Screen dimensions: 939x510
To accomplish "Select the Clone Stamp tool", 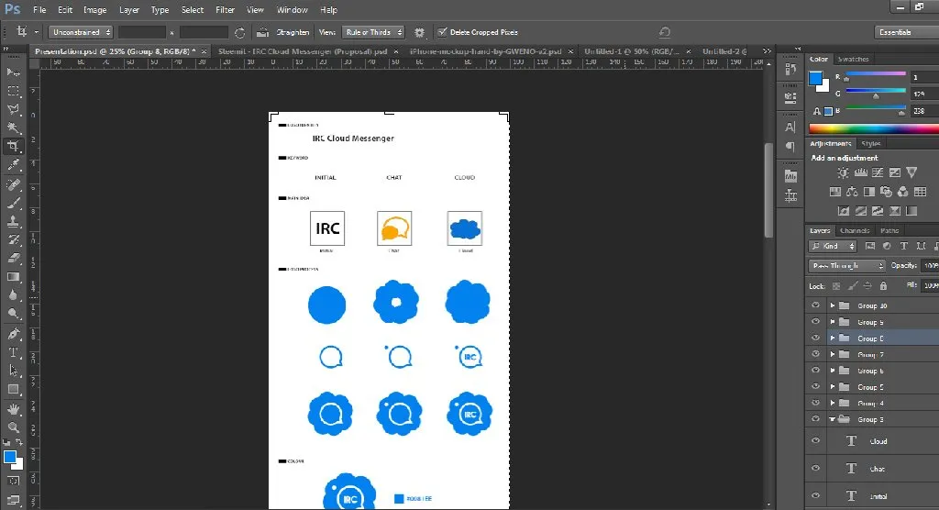I will 13,222.
